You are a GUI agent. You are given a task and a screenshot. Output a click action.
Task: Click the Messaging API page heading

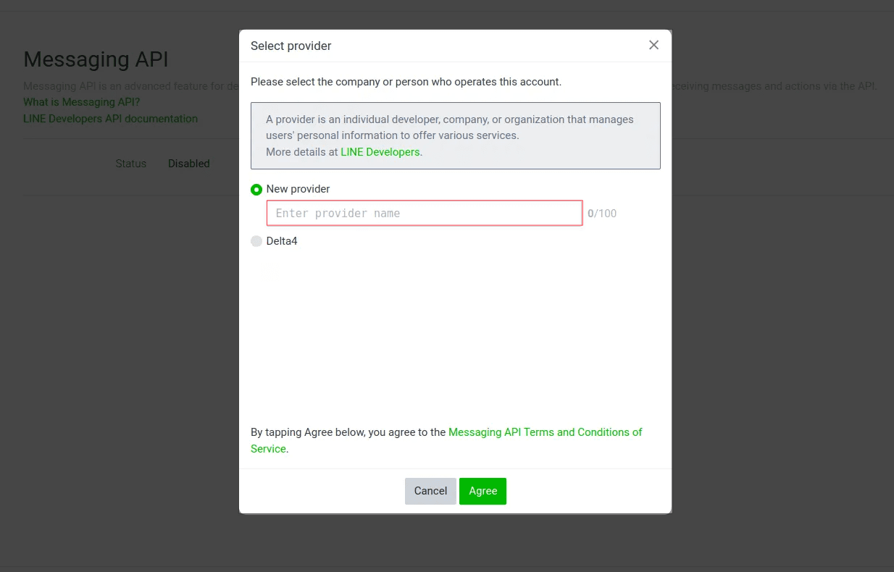point(96,59)
